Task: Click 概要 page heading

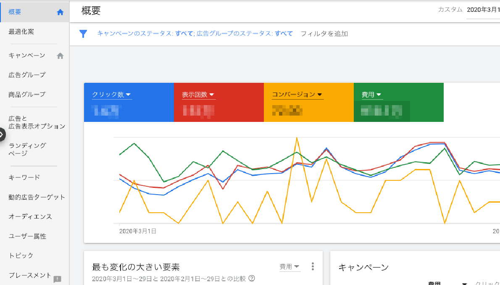Action: 91,11
